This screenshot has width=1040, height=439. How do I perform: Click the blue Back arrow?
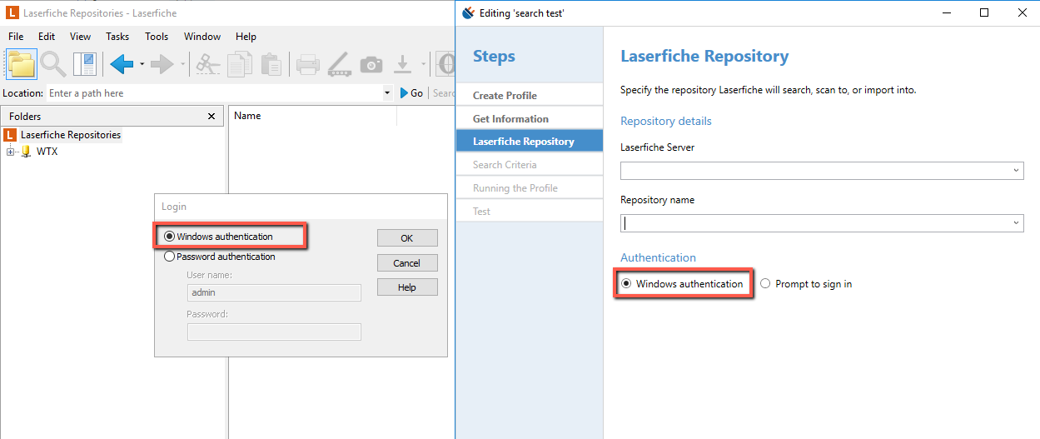pos(122,64)
